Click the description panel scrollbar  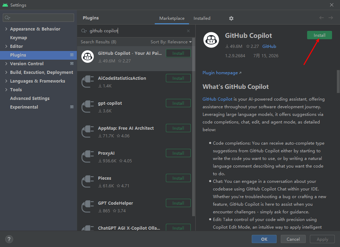click(x=338, y=82)
